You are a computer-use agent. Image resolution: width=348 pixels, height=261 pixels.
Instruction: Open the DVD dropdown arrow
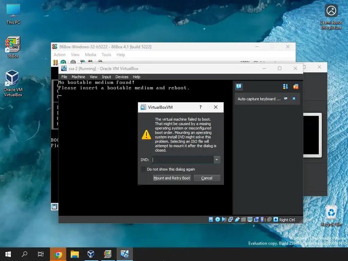pos(216,160)
